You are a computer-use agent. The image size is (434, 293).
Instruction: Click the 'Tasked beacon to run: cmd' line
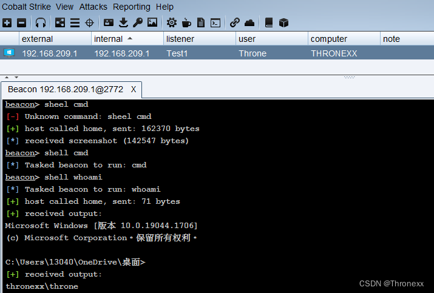pos(76,165)
